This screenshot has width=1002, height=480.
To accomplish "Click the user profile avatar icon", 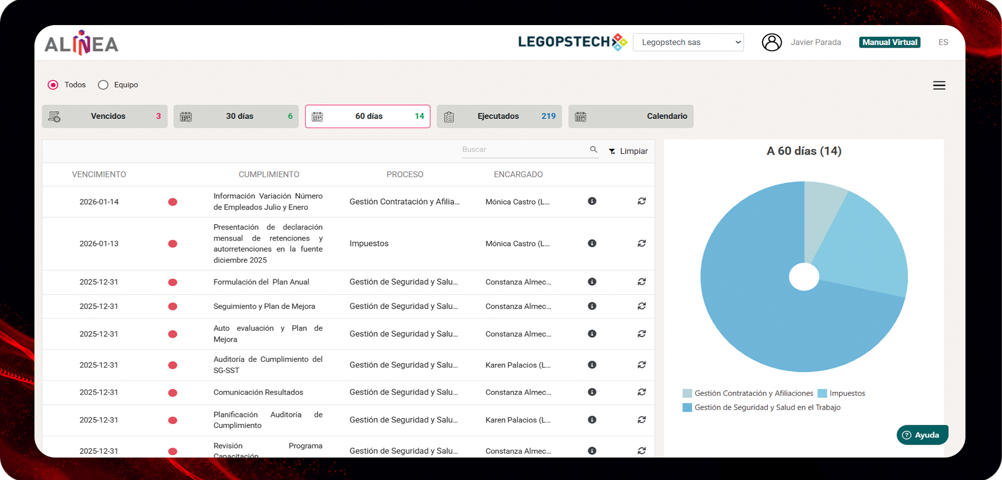I will (x=771, y=42).
